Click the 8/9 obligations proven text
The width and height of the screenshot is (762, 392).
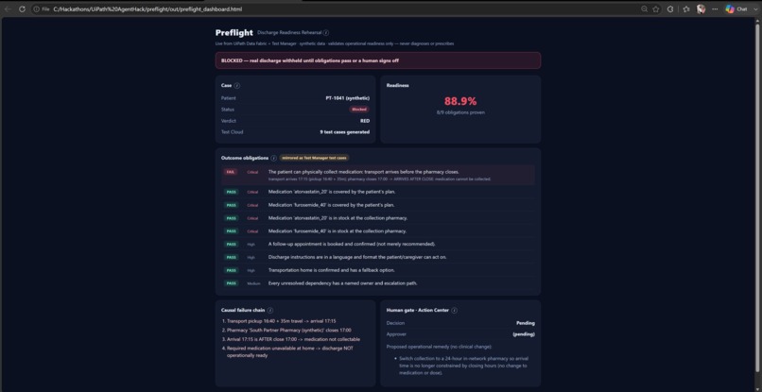(x=460, y=112)
